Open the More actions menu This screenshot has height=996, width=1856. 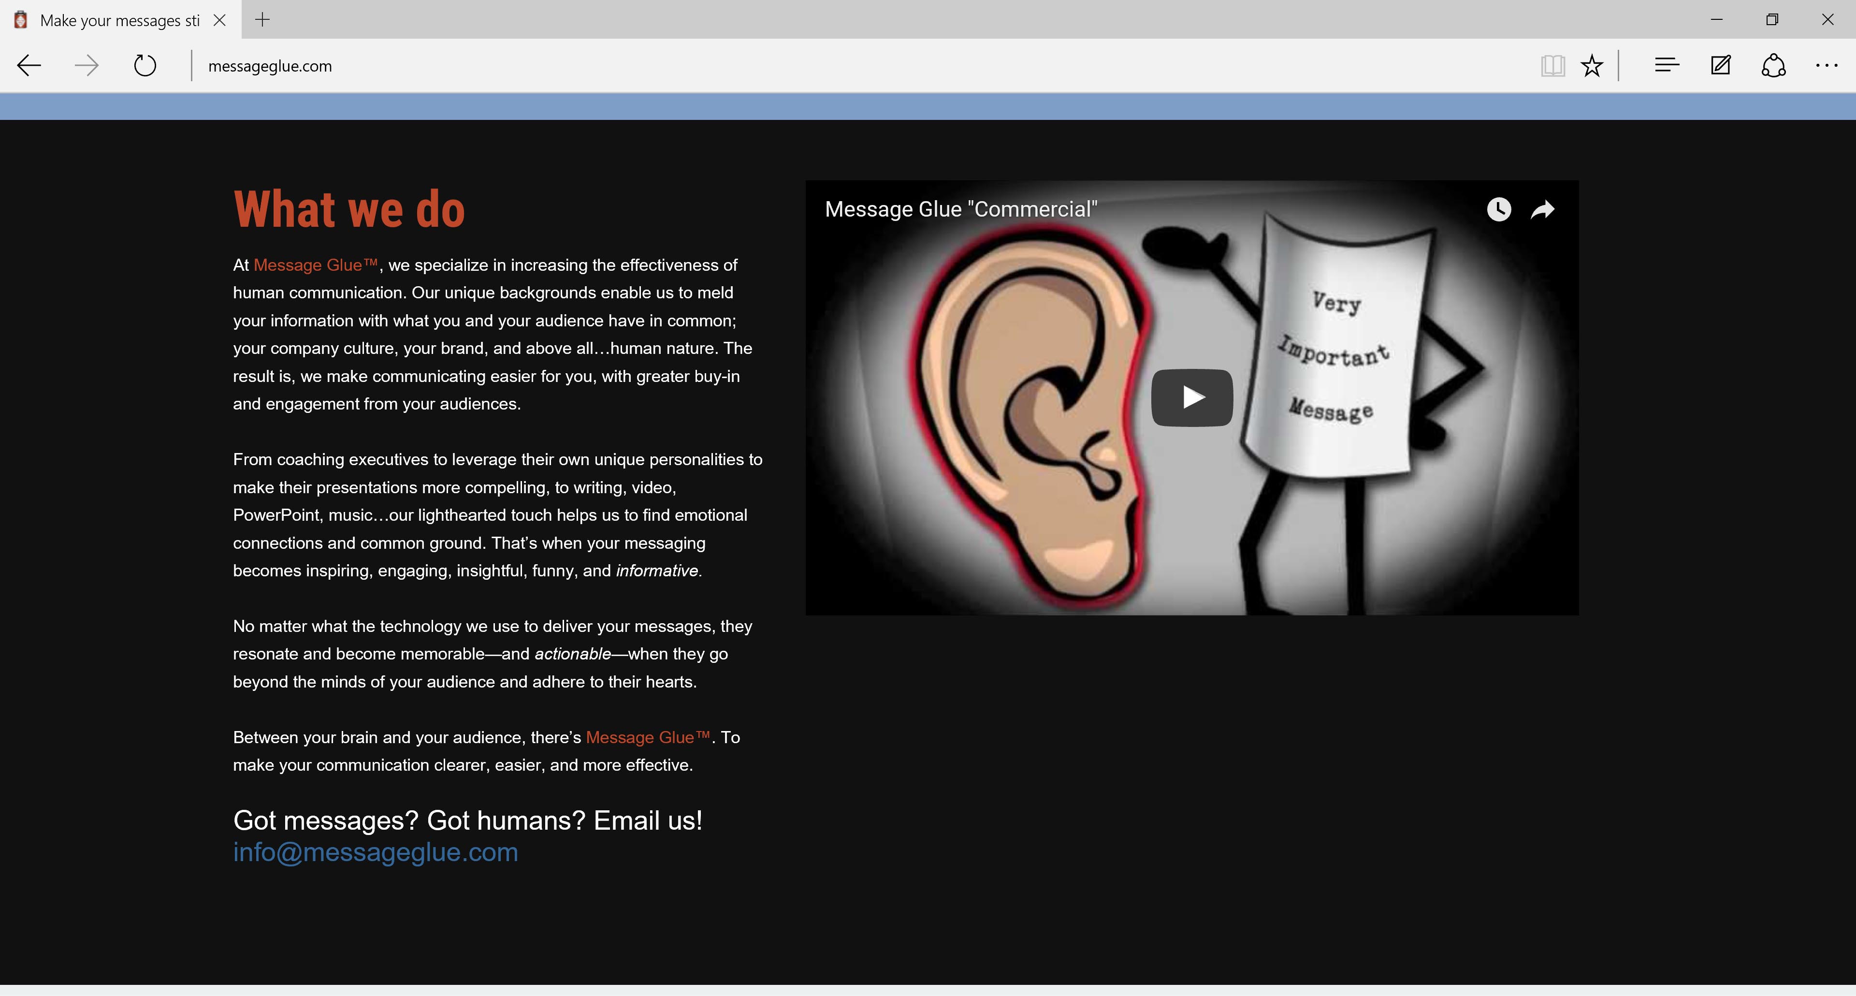click(1827, 66)
